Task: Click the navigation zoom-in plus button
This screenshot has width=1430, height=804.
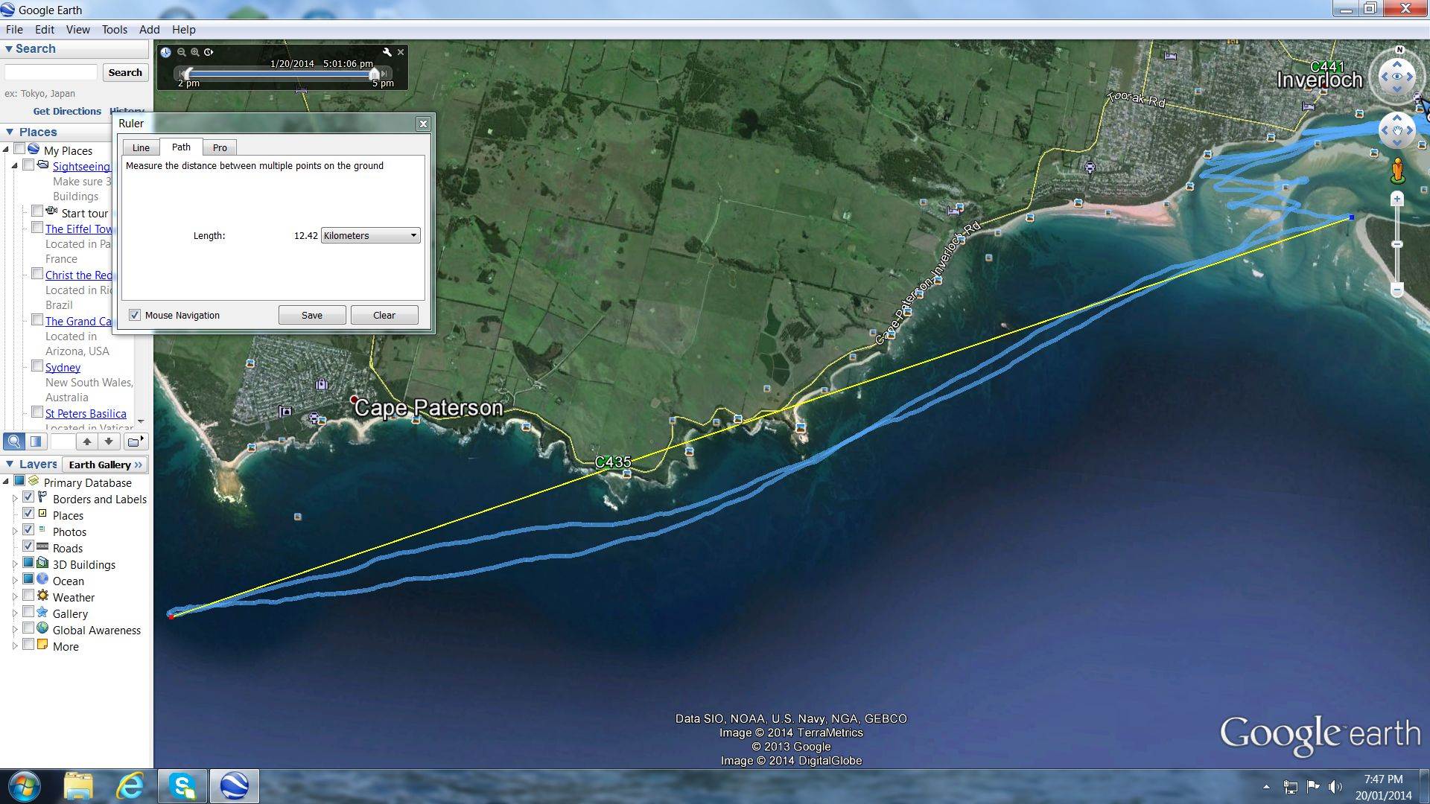Action: (1397, 199)
